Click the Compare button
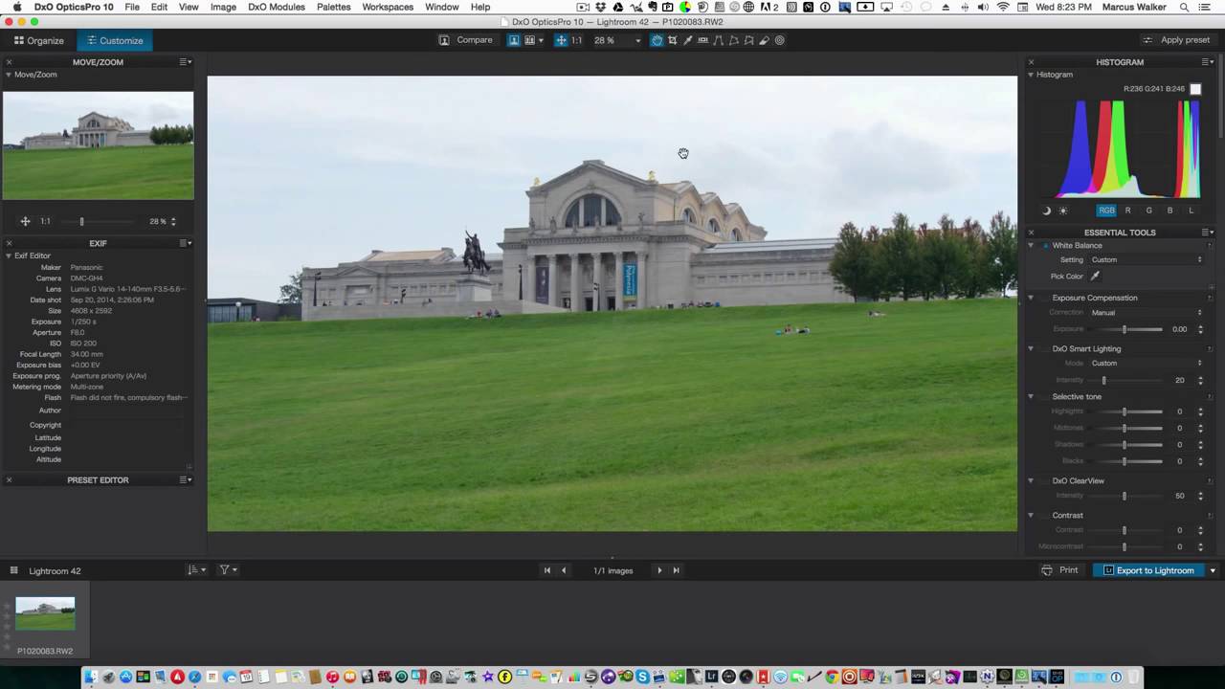Image resolution: width=1225 pixels, height=689 pixels. click(466, 40)
